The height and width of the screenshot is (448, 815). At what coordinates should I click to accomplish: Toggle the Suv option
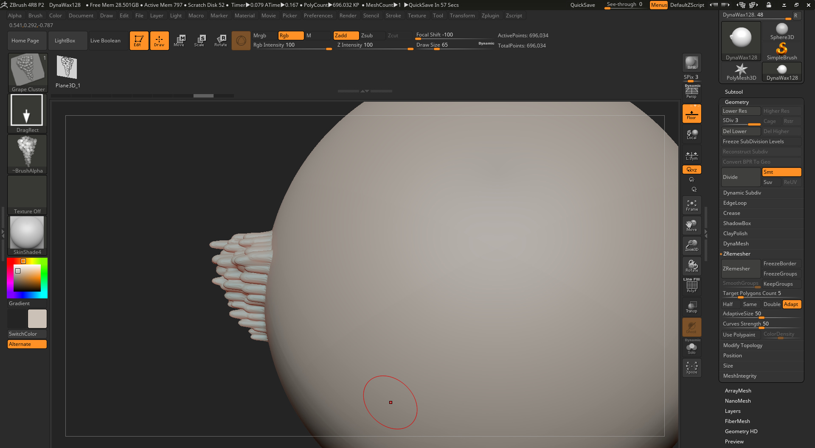[x=772, y=182]
